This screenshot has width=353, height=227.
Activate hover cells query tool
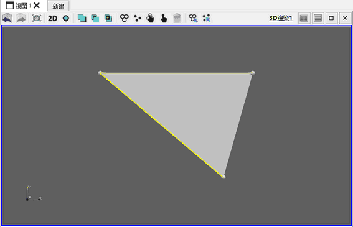click(193, 18)
